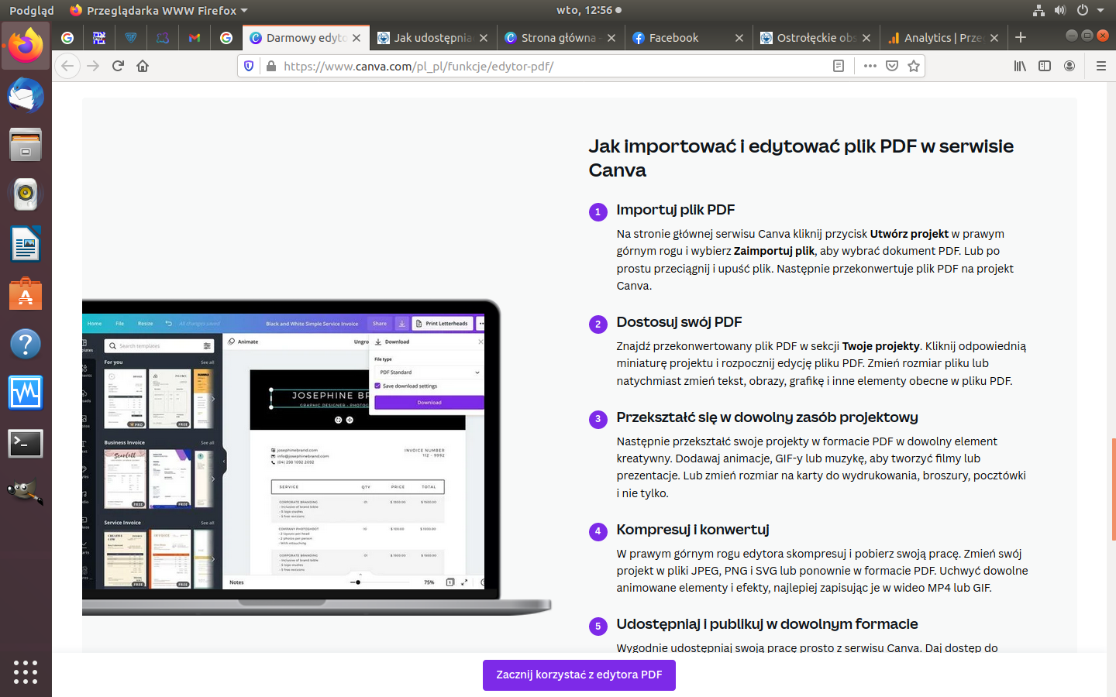Click the forward navigation arrow
Image resolution: width=1116 pixels, height=697 pixels.
tap(93, 66)
